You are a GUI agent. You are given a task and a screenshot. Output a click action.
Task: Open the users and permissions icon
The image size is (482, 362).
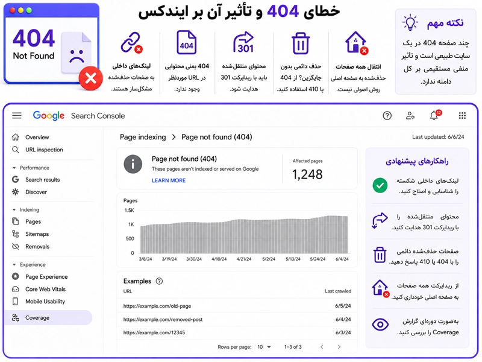tap(410, 116)
